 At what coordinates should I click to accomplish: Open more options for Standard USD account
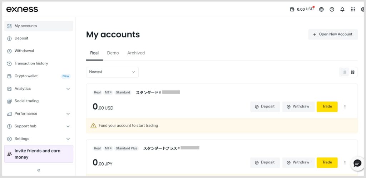click(x=345, y=107)
